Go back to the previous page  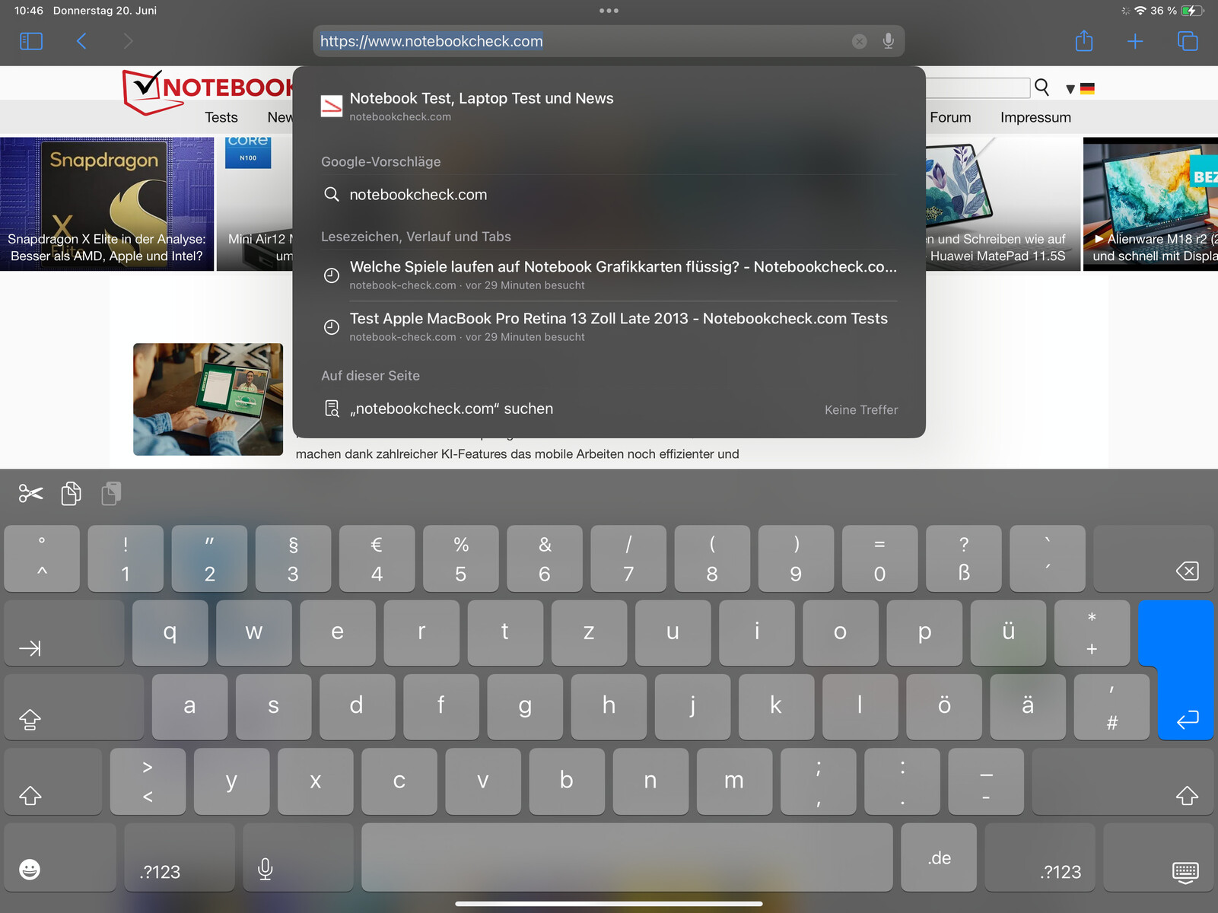coord(81,41)
